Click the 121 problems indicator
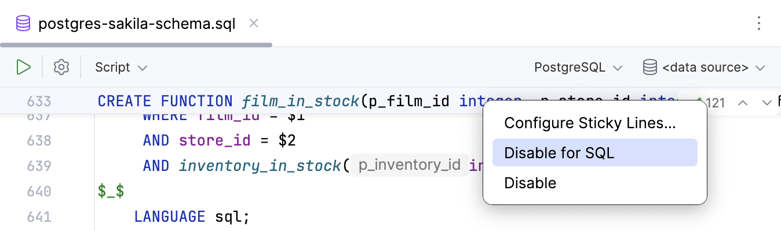 [x=714, y=103]
